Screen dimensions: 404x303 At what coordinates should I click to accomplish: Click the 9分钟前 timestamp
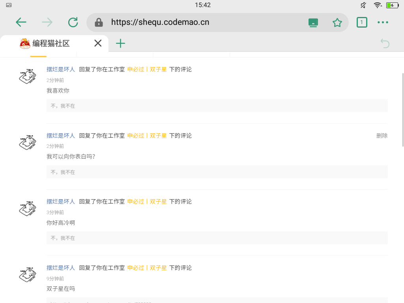pyautogui.click(x=55, y=279)
